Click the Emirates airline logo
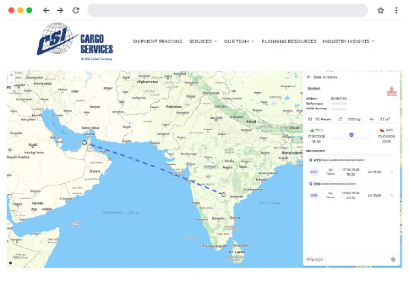 point(391,91)
